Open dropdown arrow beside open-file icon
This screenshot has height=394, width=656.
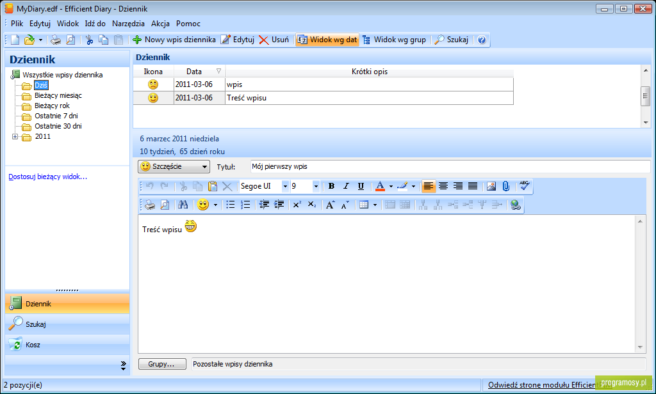tap(40, 40)
